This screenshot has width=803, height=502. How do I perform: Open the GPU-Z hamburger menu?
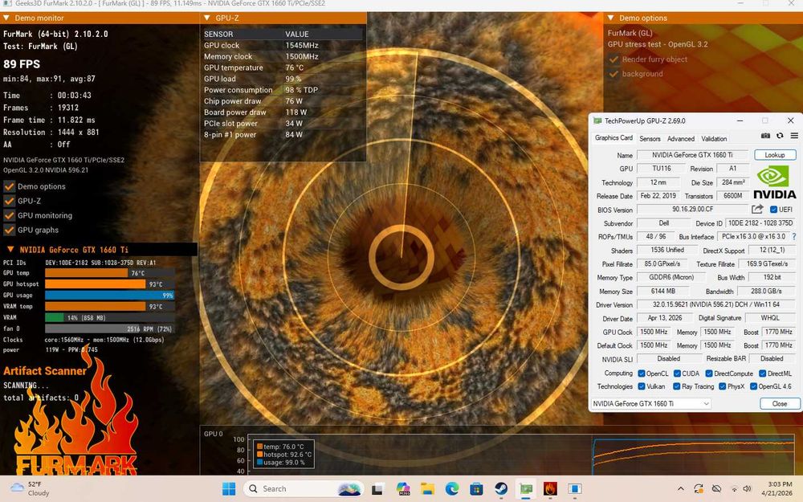794,136
